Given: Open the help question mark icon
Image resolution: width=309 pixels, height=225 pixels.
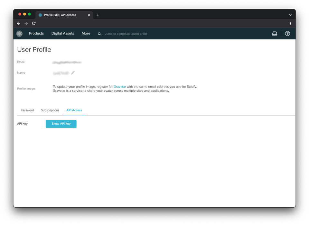Looking at the screenshot, I should pos(287,33).
